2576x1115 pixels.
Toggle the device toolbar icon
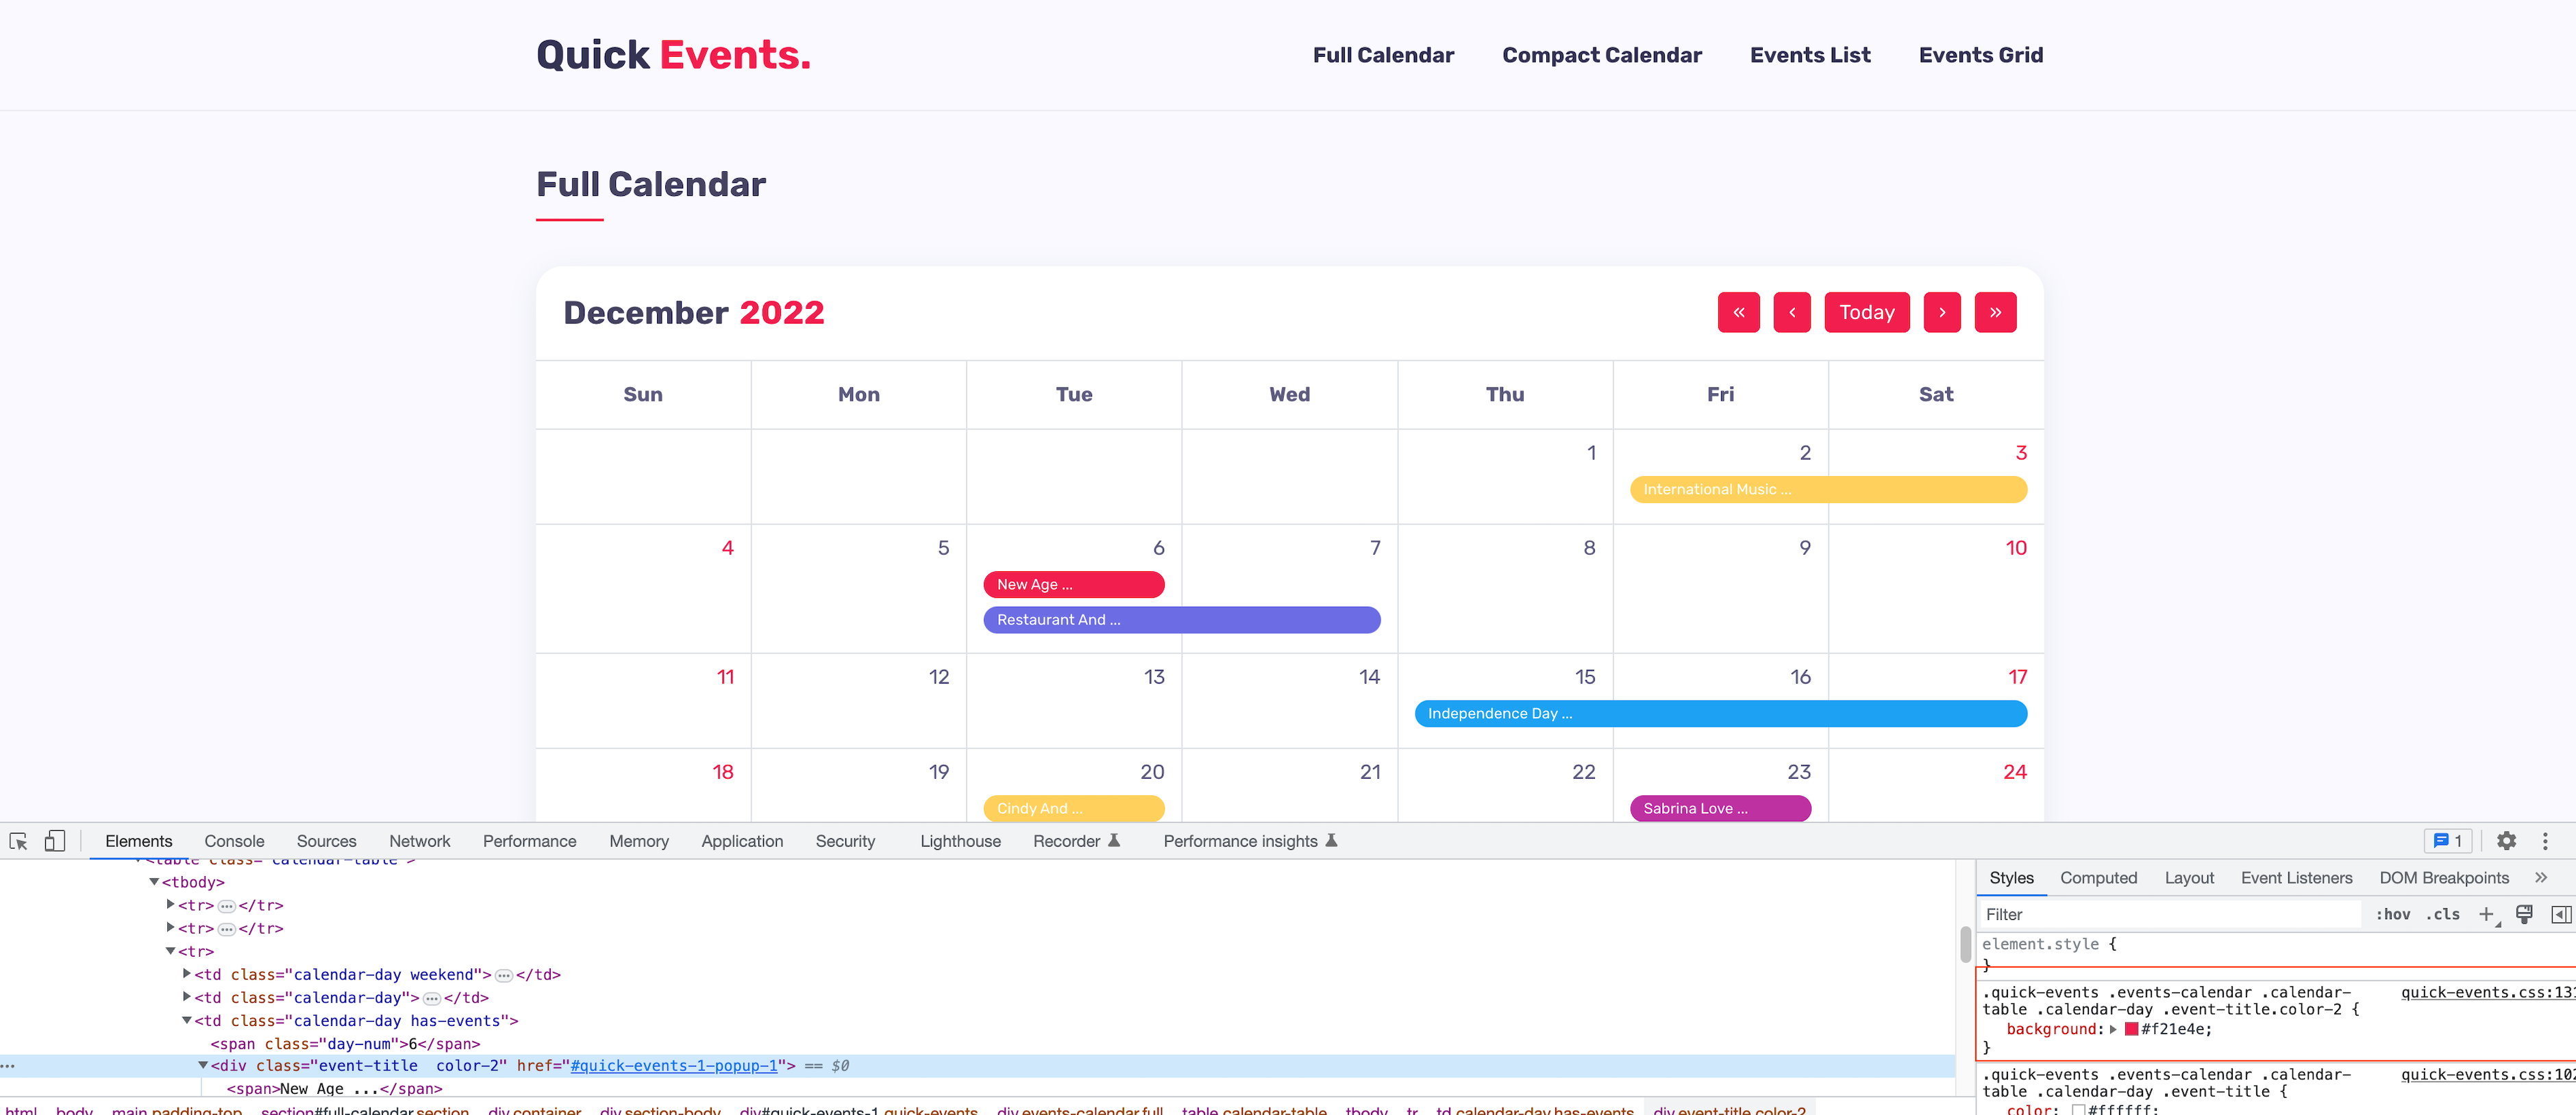55,841
